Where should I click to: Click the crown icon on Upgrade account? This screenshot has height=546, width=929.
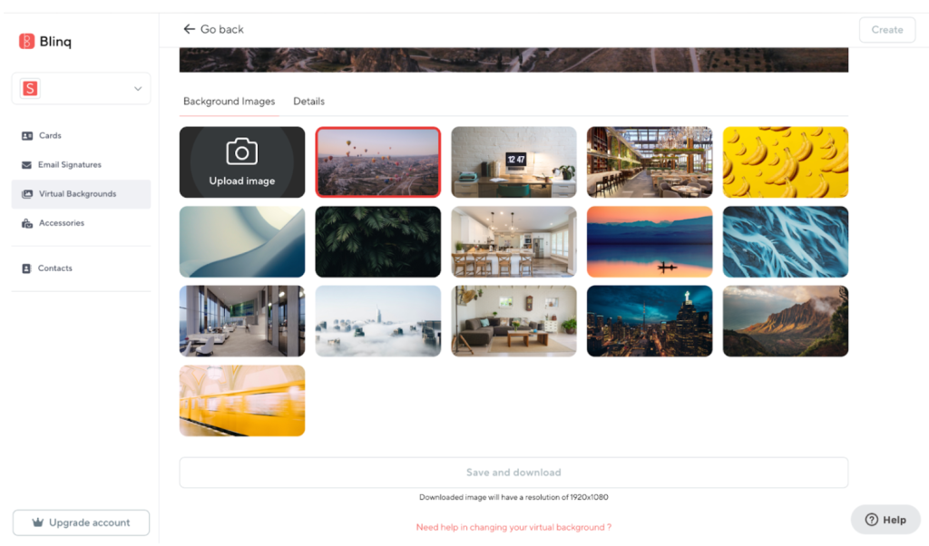tap(37, 522)
